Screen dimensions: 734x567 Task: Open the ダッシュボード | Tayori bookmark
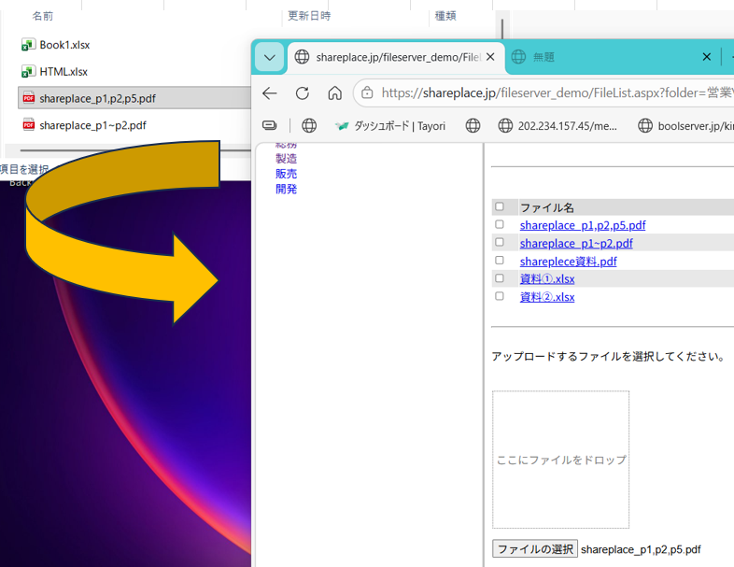(x=390, y=125)
